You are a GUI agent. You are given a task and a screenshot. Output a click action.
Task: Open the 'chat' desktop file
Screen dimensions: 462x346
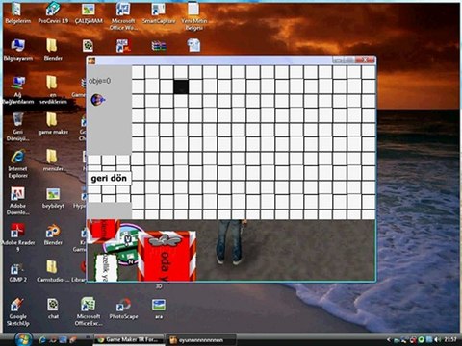[x=53, y=309]
